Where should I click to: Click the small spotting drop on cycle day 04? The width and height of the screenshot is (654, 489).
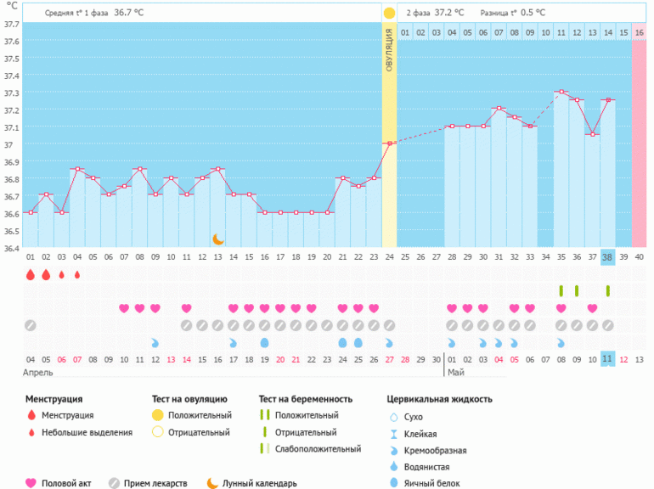[77, 274]
